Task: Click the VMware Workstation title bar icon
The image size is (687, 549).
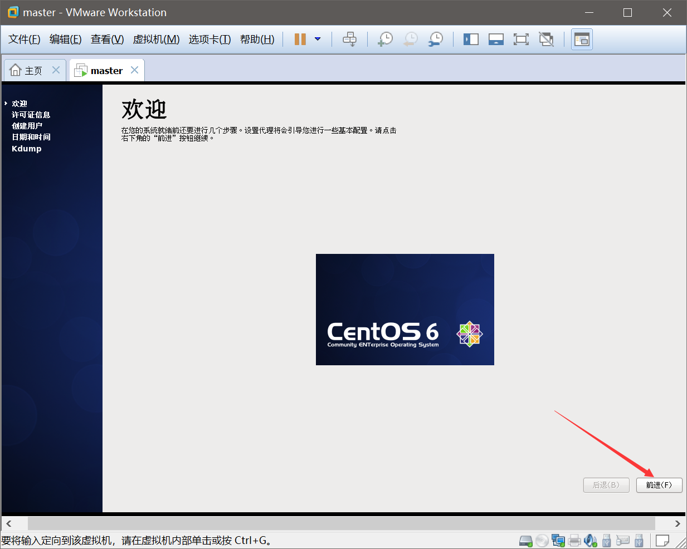Action: [x=13, y=12]
